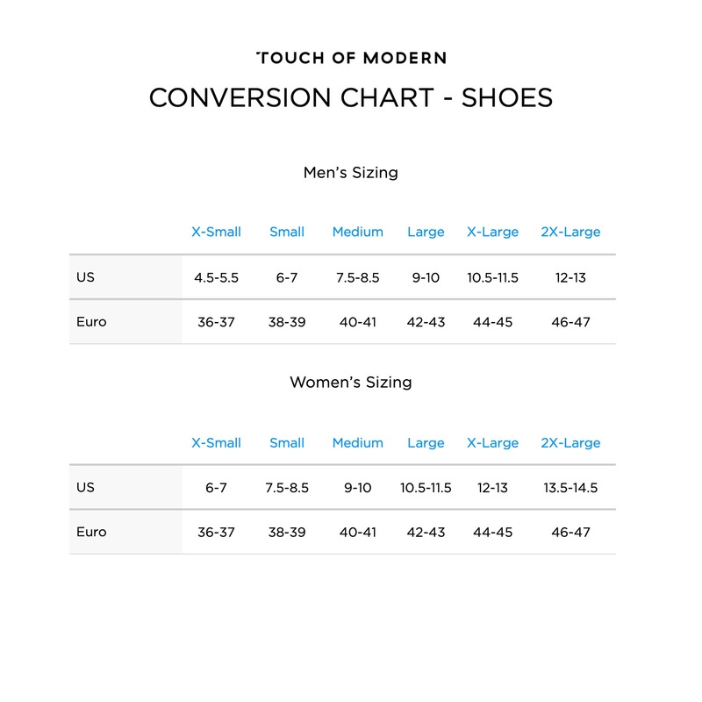Click the Conversion Chart - Shoes title
The image size is (702, 702).
coord(351,97)
